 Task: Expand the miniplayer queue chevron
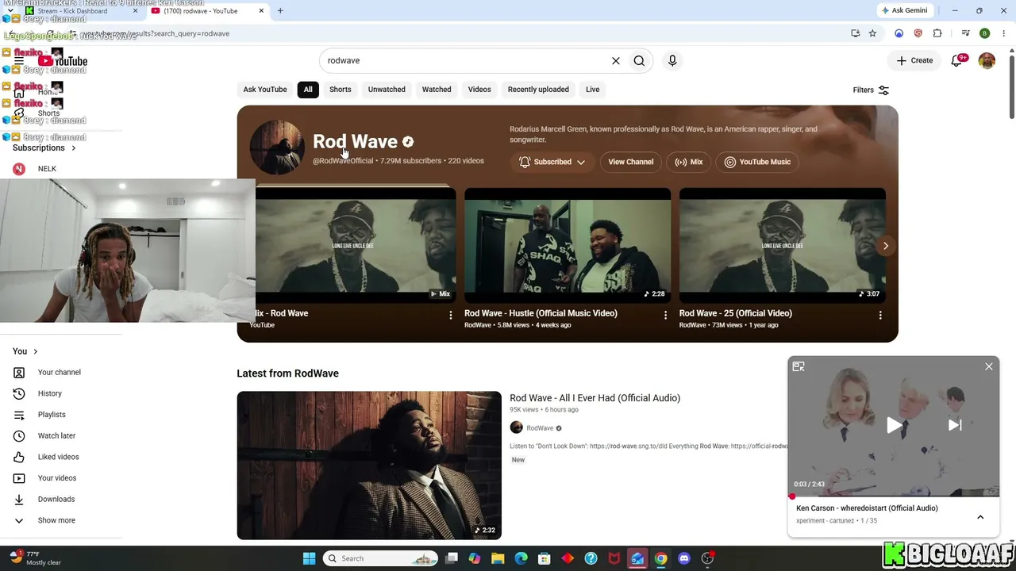coord(980,516)
